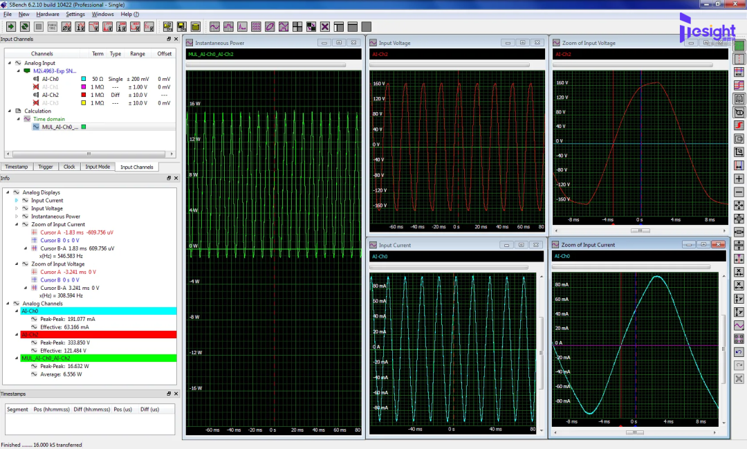The height and width of the screenshot is (449, 747).
Task: Click the Channels column header
Action: coord(42,54)
